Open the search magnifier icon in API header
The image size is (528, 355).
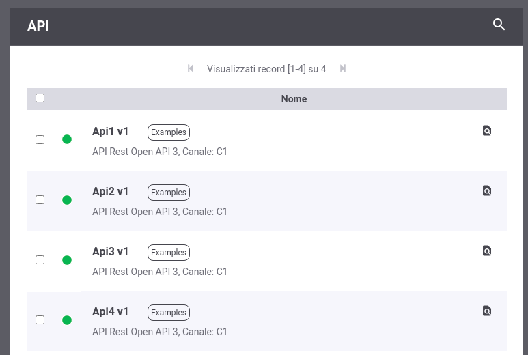click(x=499, y=25)
